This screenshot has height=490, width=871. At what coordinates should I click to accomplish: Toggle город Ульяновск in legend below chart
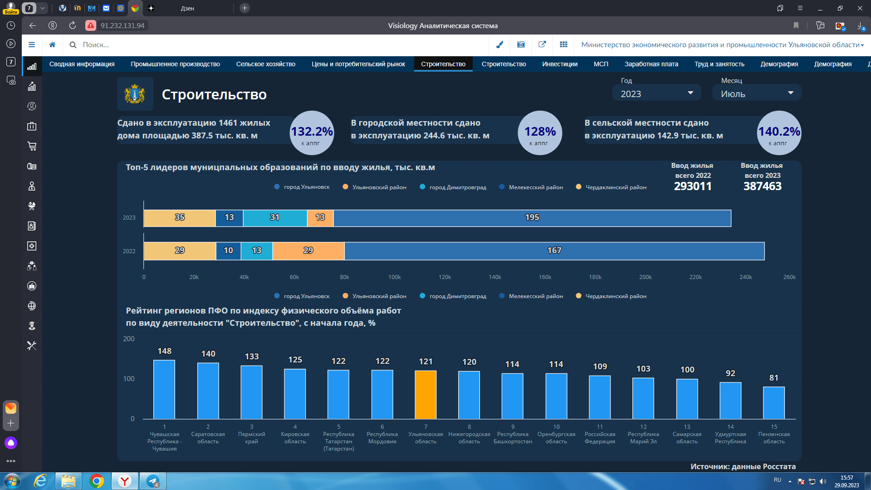(x=302, y=296)
